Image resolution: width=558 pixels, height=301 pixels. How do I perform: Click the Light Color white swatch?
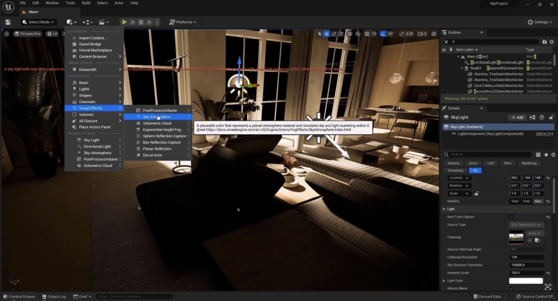tap(526, 281)
